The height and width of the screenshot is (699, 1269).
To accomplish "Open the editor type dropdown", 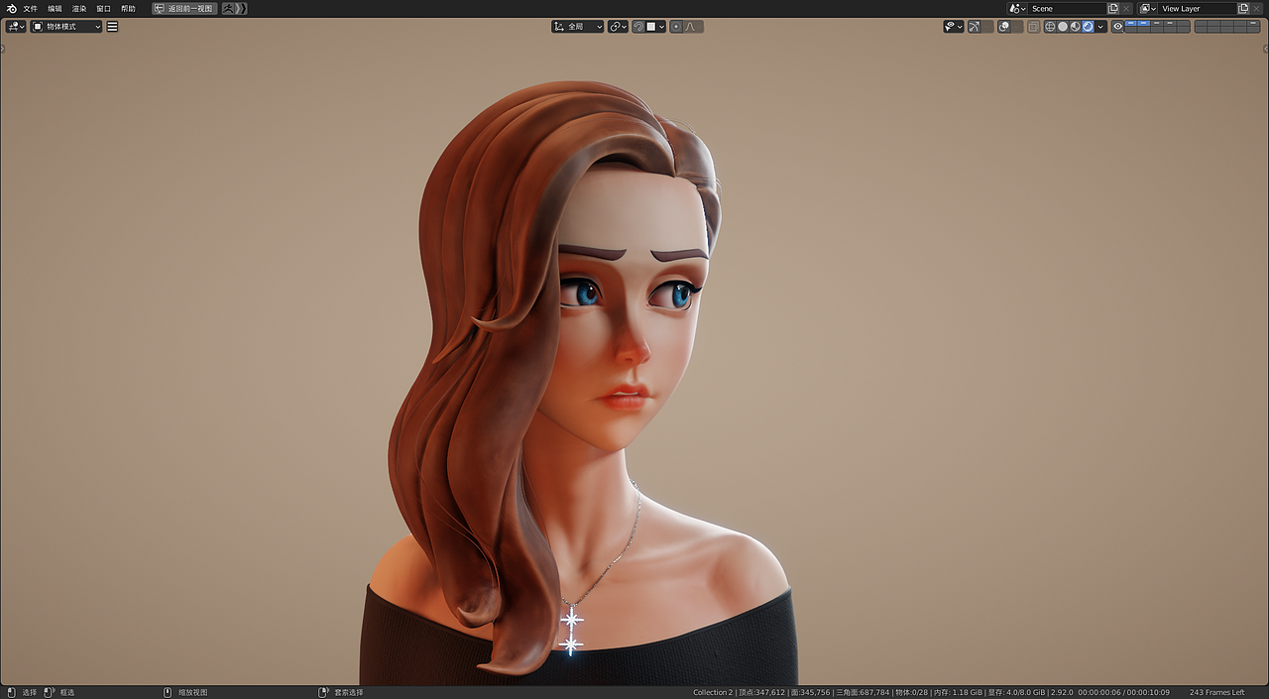I will point(16,27).
